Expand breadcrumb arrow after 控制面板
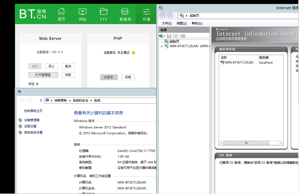The image size is (299, 194). (x=70, y=100)
